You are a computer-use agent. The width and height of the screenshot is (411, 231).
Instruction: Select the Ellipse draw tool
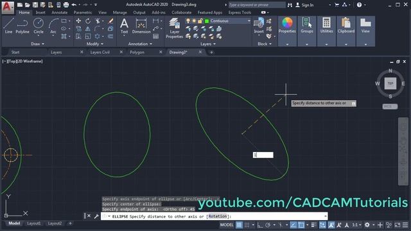[64, 28]
